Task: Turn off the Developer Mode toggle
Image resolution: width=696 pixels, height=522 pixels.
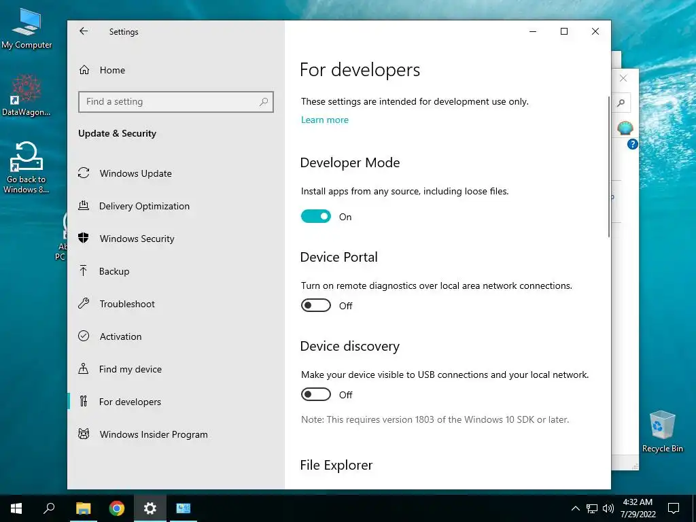Action: pyautogui.click(x=315, y=216)
